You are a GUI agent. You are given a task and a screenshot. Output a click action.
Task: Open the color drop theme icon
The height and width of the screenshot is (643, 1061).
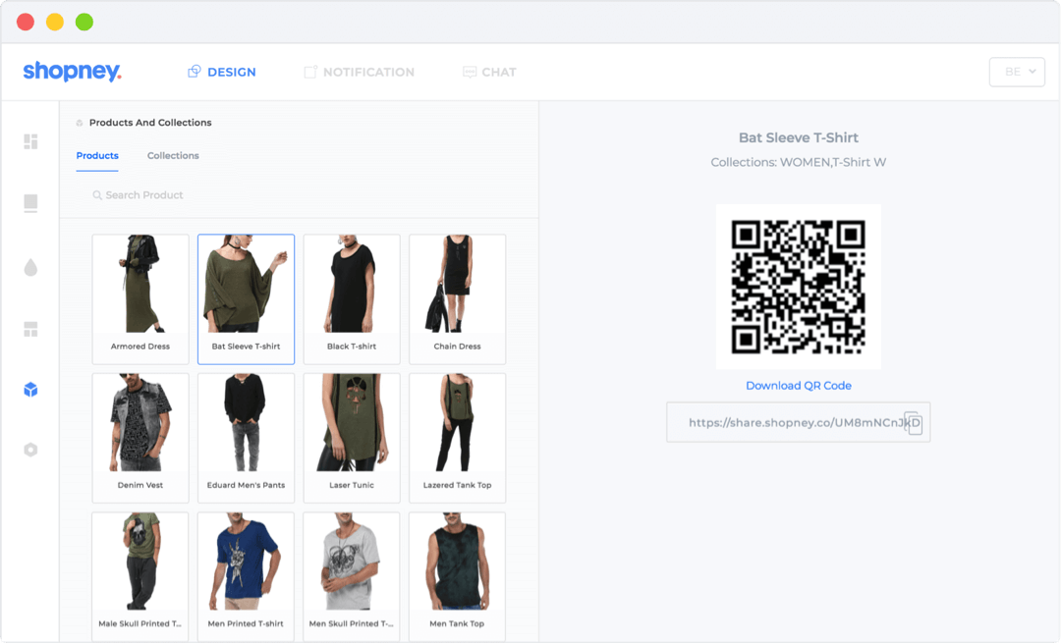coord(30,268)
